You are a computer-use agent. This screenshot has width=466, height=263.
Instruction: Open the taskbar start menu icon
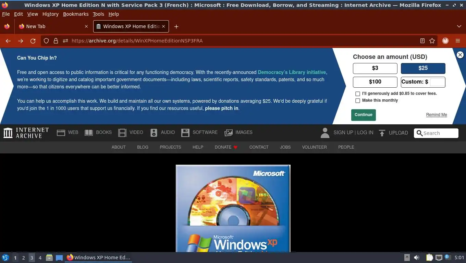point(5,258)
